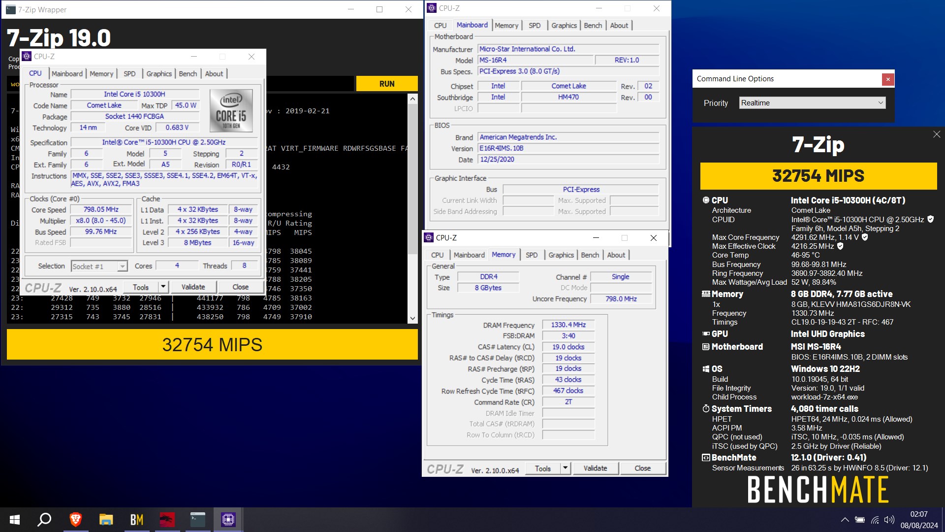945x532 pixels.
Task: Open About tab in front CPU-Z window
Action: pyautogui.click(x=214, y=74)
